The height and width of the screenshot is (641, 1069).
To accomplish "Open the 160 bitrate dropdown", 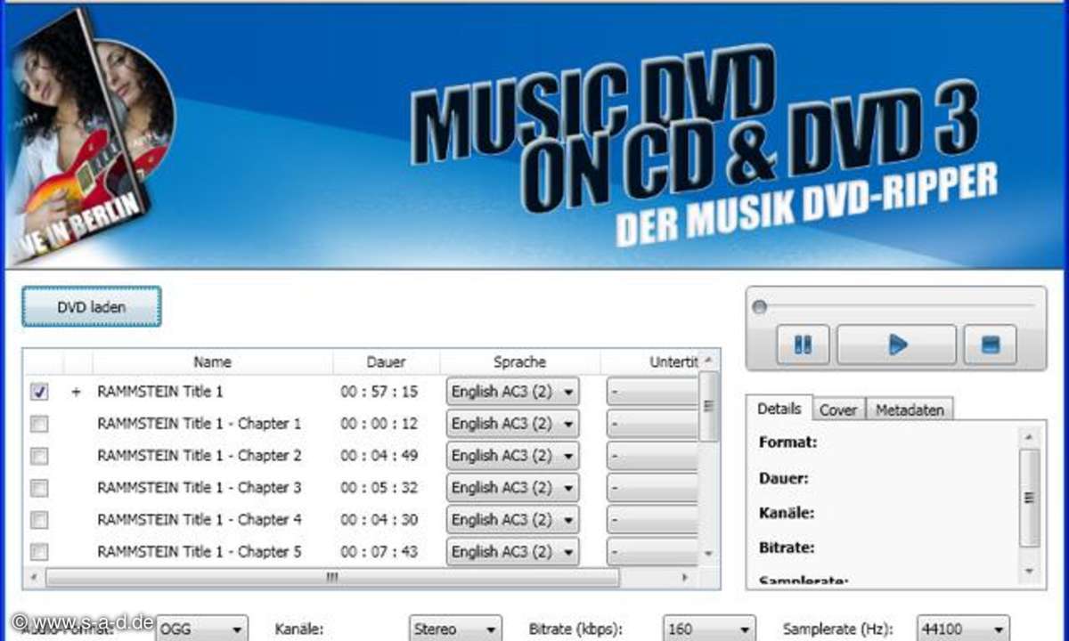I will pyautogui.click(x=709, y=629).
